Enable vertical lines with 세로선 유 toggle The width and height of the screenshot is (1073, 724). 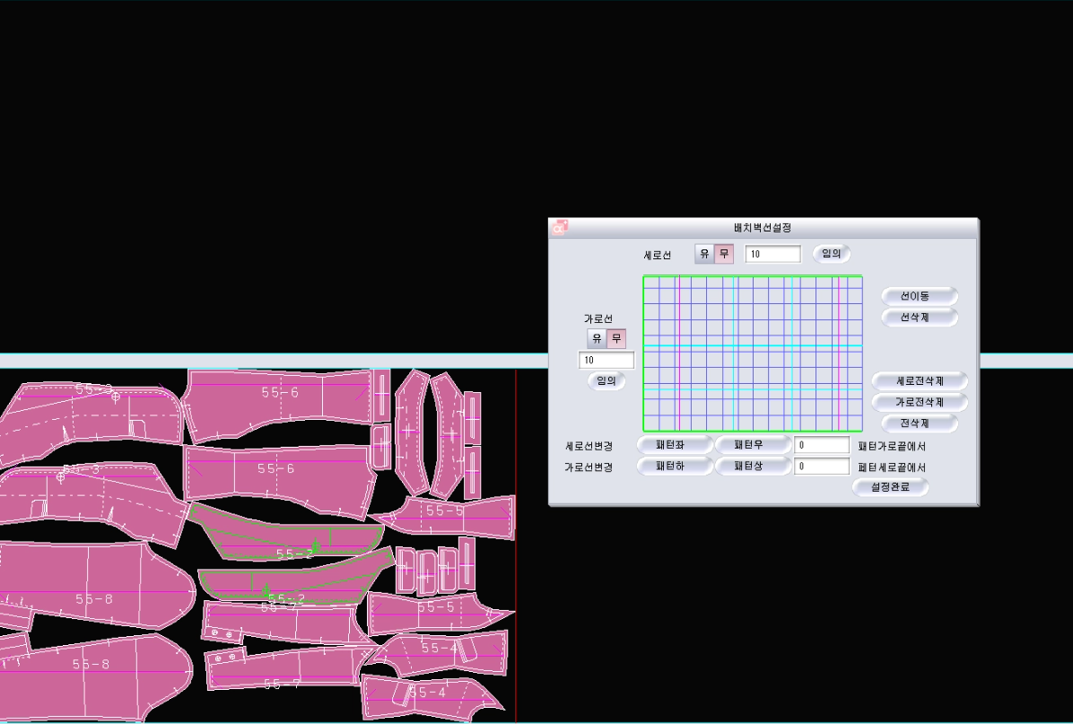704,254
